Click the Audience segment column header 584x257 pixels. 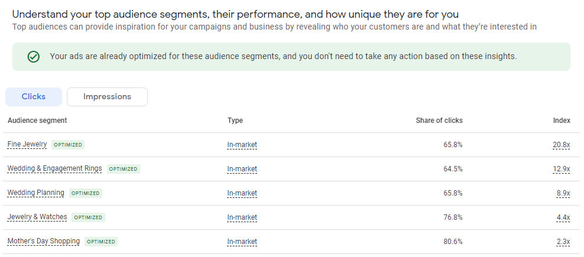pos(37,121)
